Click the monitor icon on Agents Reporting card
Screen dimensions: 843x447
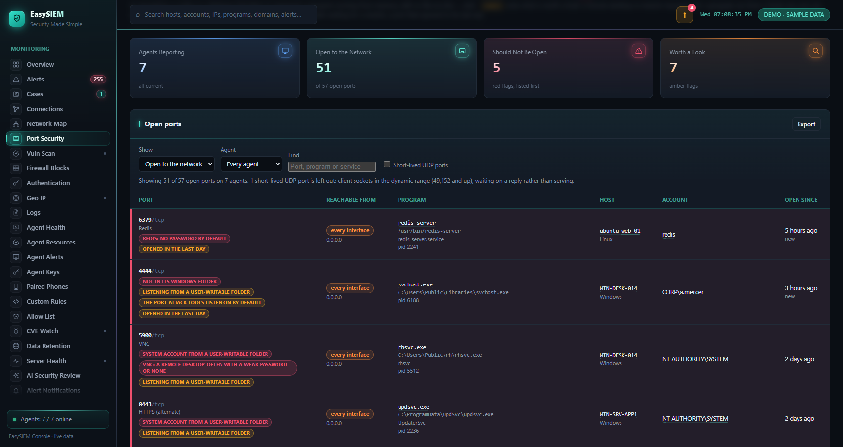[285, 51]
